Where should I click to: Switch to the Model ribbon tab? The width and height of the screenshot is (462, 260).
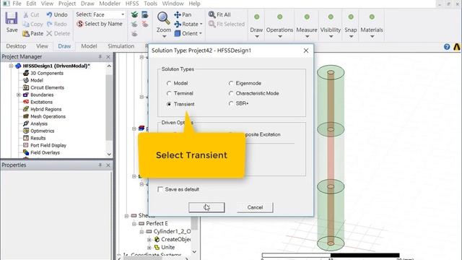click(x=89, y=46)
